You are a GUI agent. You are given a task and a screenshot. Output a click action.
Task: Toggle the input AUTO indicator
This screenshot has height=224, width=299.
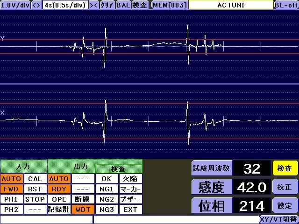click(x=11, y=178)
